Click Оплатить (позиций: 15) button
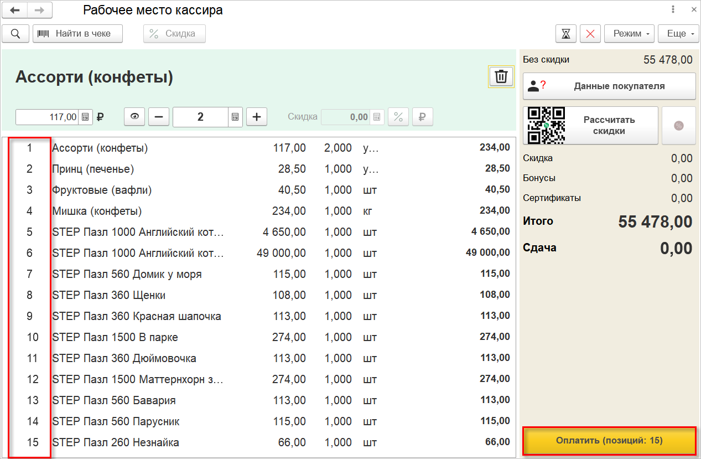 [609, 441]
